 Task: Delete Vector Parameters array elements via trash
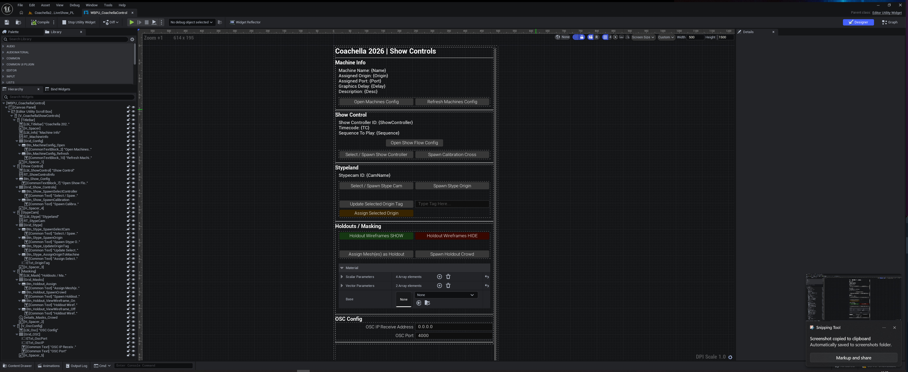(448, 286)
